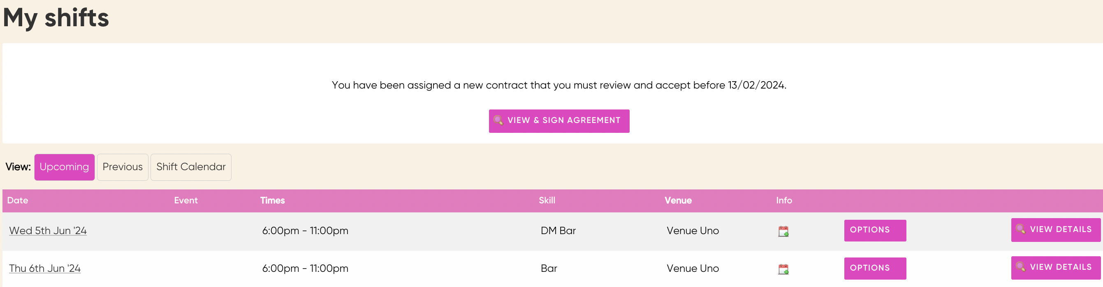This screenshot has height=287, width=1103.
Task: Click the add-to-calendar icon for Thu 6th Jun
Action: click(783, 269)
